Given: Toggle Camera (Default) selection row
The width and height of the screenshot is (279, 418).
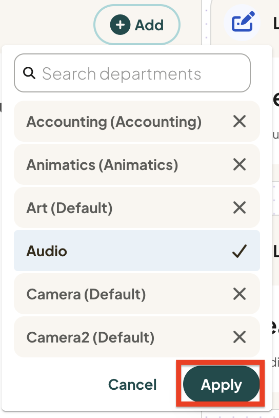Looking at the screenshot, I should pyautogui.click(x=137, y=294).
